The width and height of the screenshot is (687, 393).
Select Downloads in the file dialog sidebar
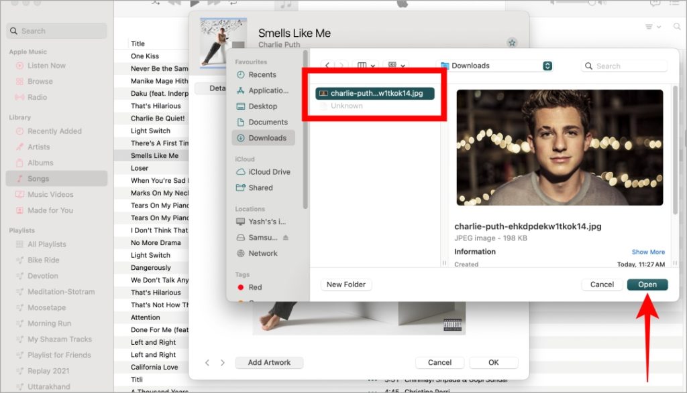[x=263, y=138]
